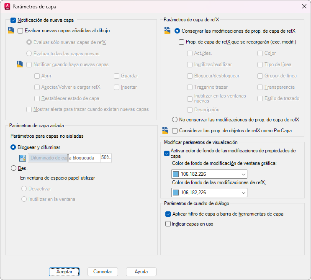This screenshot has width=311, height=280.
Task: Click the blue swatch for ventana gráfica color
Action: pos(176,174)
